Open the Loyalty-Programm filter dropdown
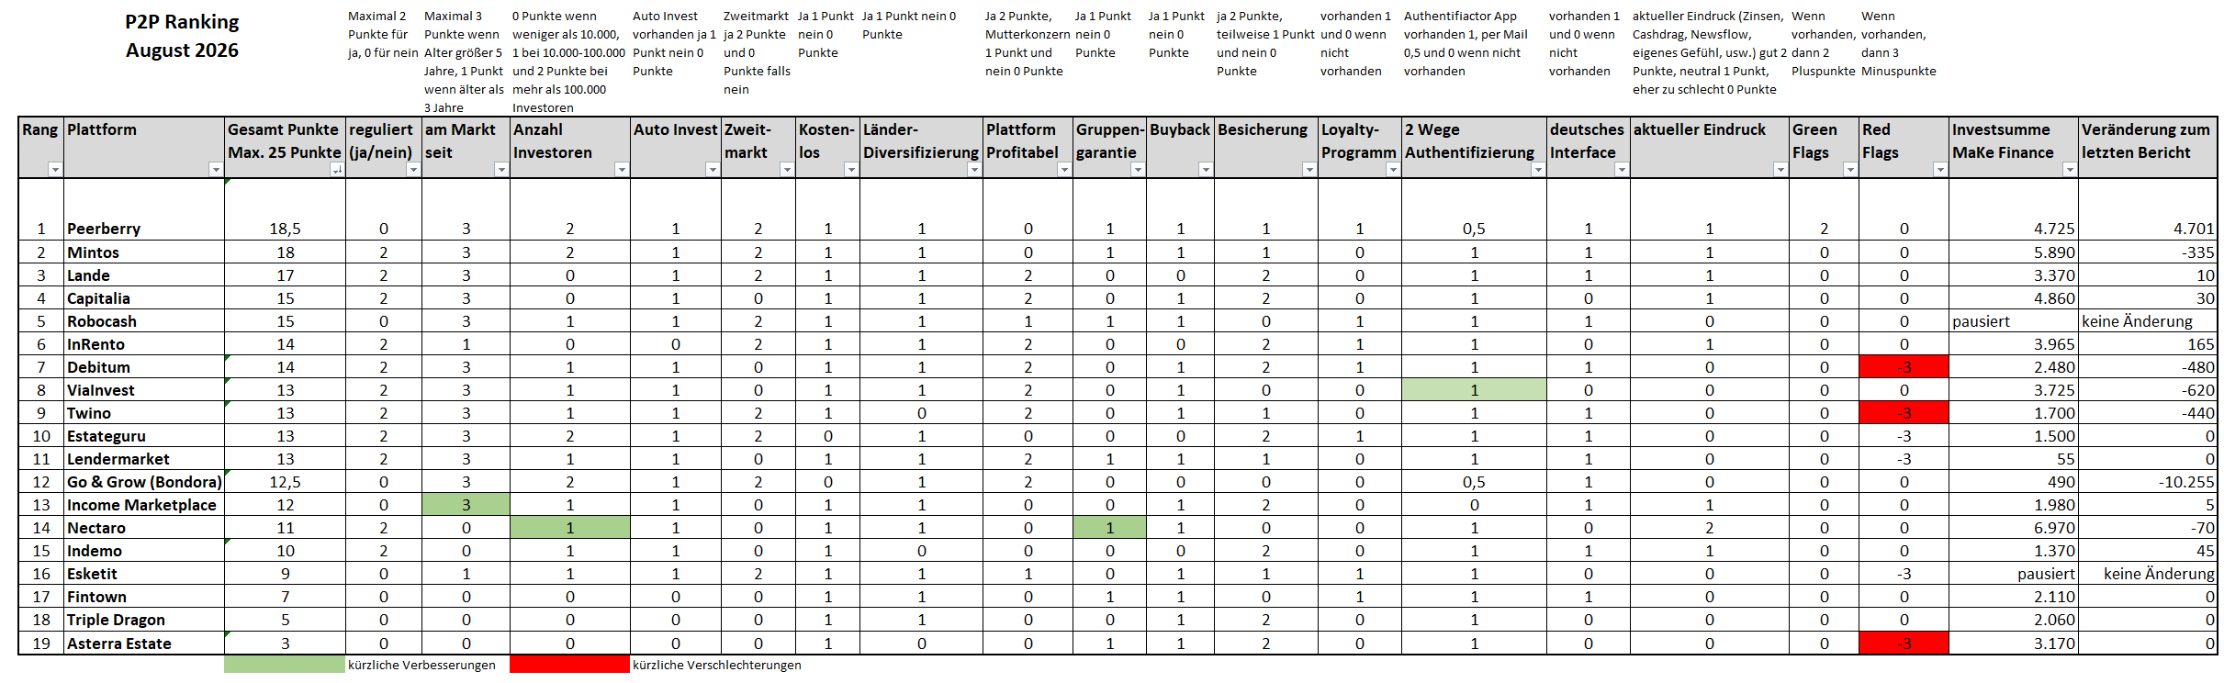Image resolution: width=2224 pixels, height=683 pixels. [x=1393, y=169]
